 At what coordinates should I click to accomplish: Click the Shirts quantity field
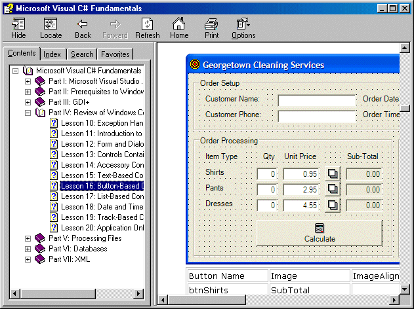[x=267, y=174]
